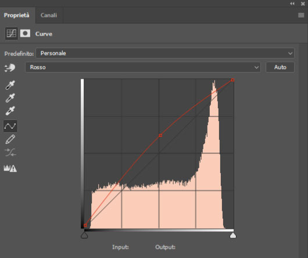Switch to the Proprietà tab

(17, 15)
